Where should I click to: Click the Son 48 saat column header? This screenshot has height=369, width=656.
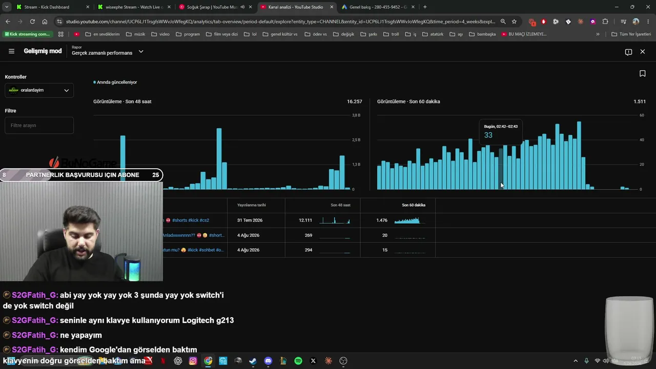[x=340, y=205]
